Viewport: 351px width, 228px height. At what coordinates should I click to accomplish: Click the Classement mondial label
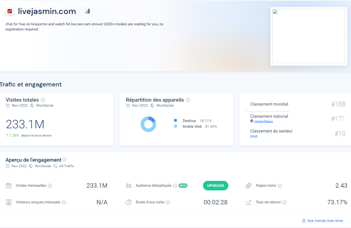pyautogui.click(x=269, y=104)
